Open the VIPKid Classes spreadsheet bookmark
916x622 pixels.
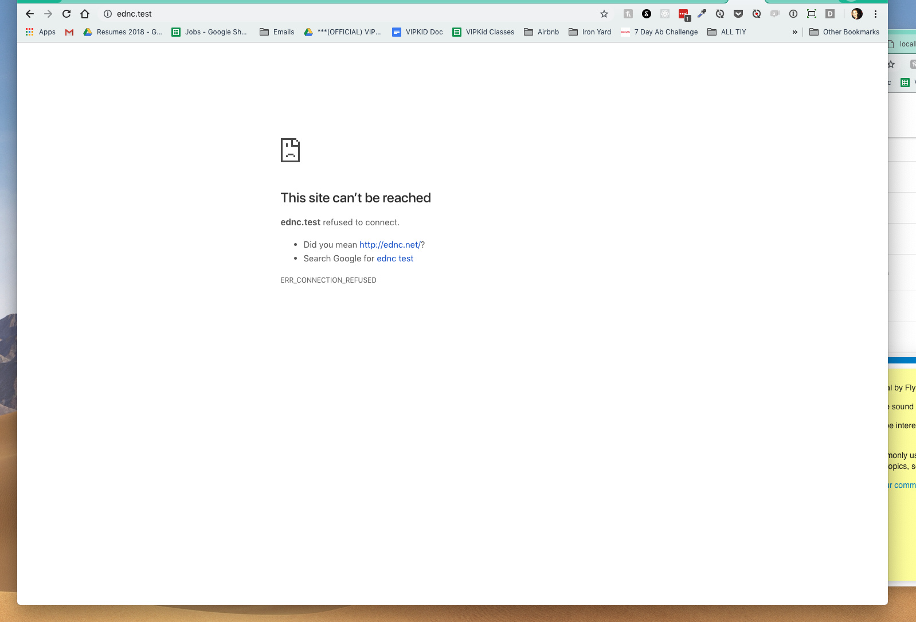pos(483,32)
